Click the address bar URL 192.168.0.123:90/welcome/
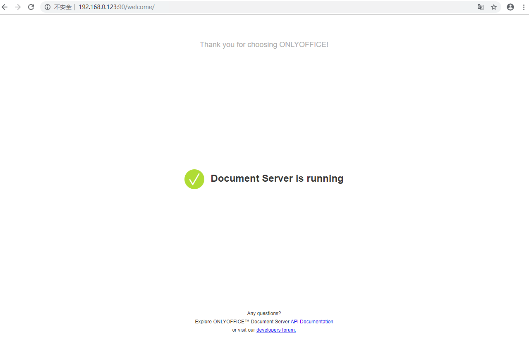 [x=117, y=7]
